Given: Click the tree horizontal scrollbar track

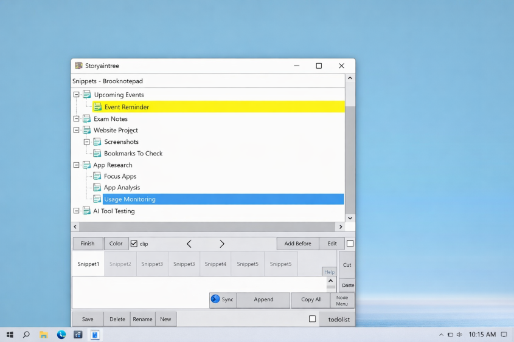Looking at the screenshot, I should [x=207, y=227].
